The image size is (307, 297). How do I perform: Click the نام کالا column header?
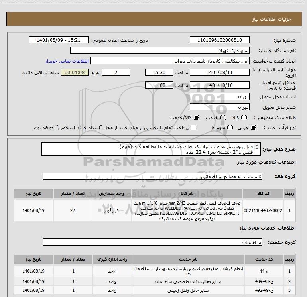[187, 193]
